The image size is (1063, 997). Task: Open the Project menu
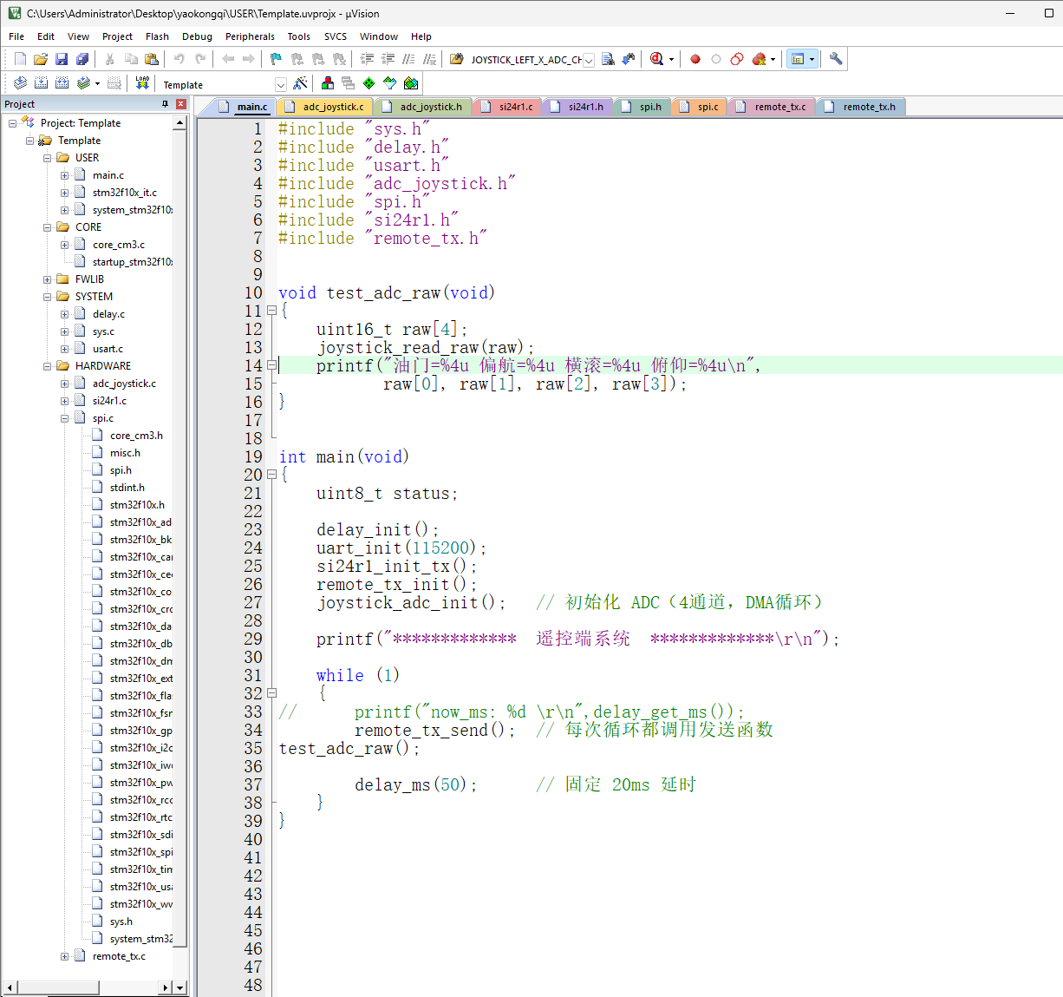point(117,36)
